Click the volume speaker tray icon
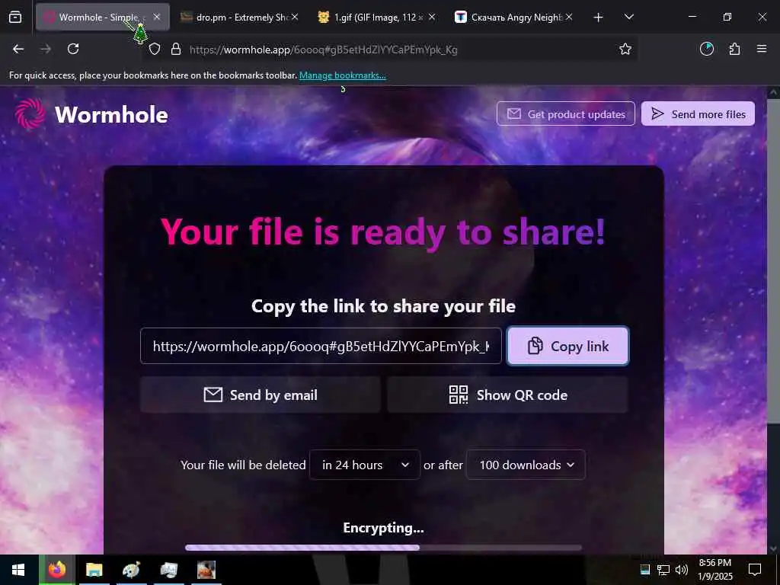This screenshot has width=780, height=585. coord(682,570)
